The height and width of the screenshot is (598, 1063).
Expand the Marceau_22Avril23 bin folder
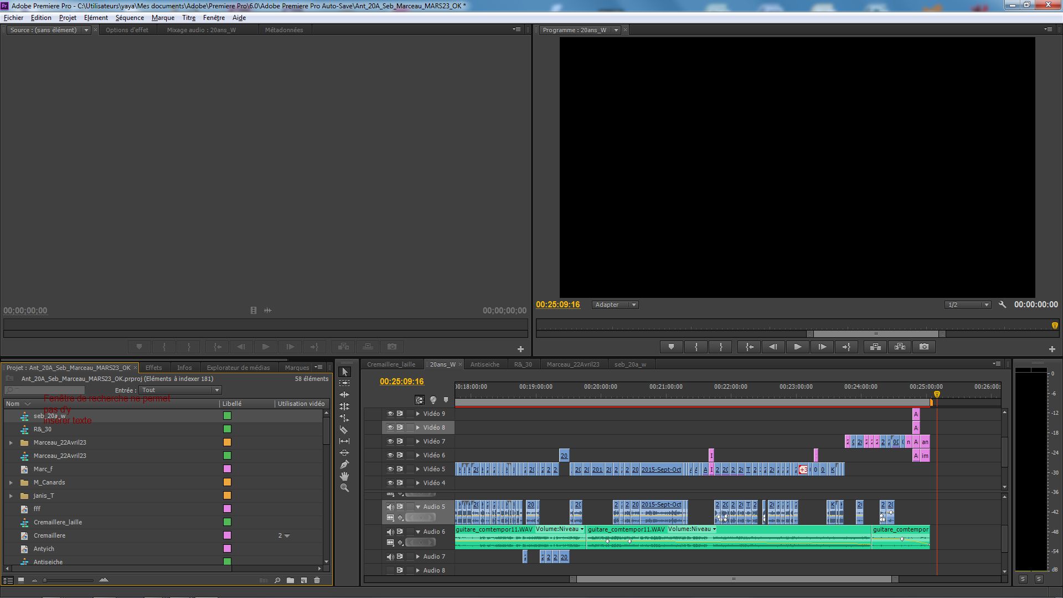[x=11, y=442]
